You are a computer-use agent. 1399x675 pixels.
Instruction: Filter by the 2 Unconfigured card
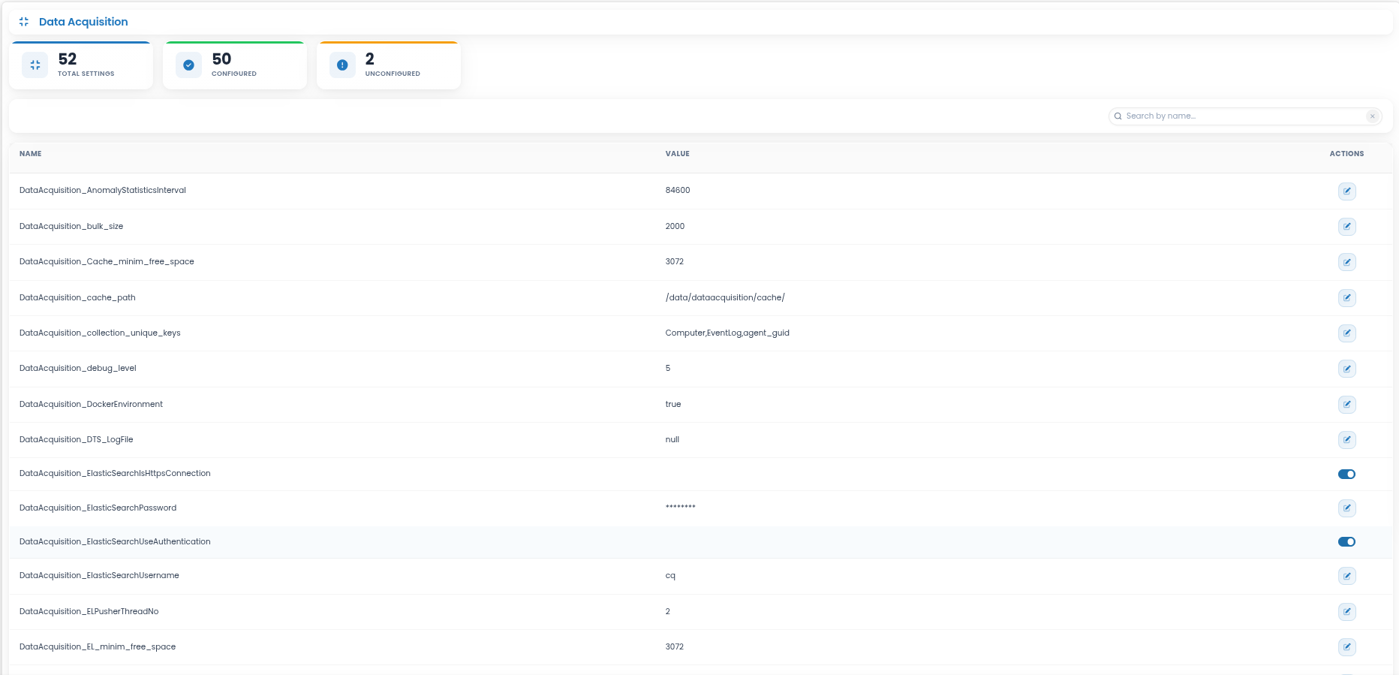[389, 65]
